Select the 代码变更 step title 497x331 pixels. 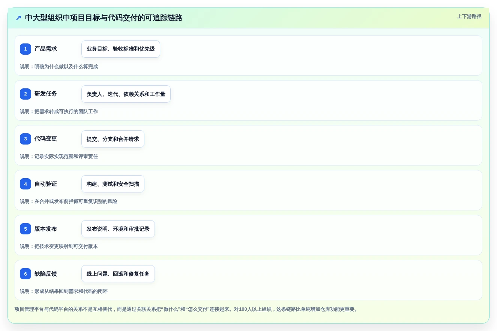pyautogui.click(x=46, y=139)
